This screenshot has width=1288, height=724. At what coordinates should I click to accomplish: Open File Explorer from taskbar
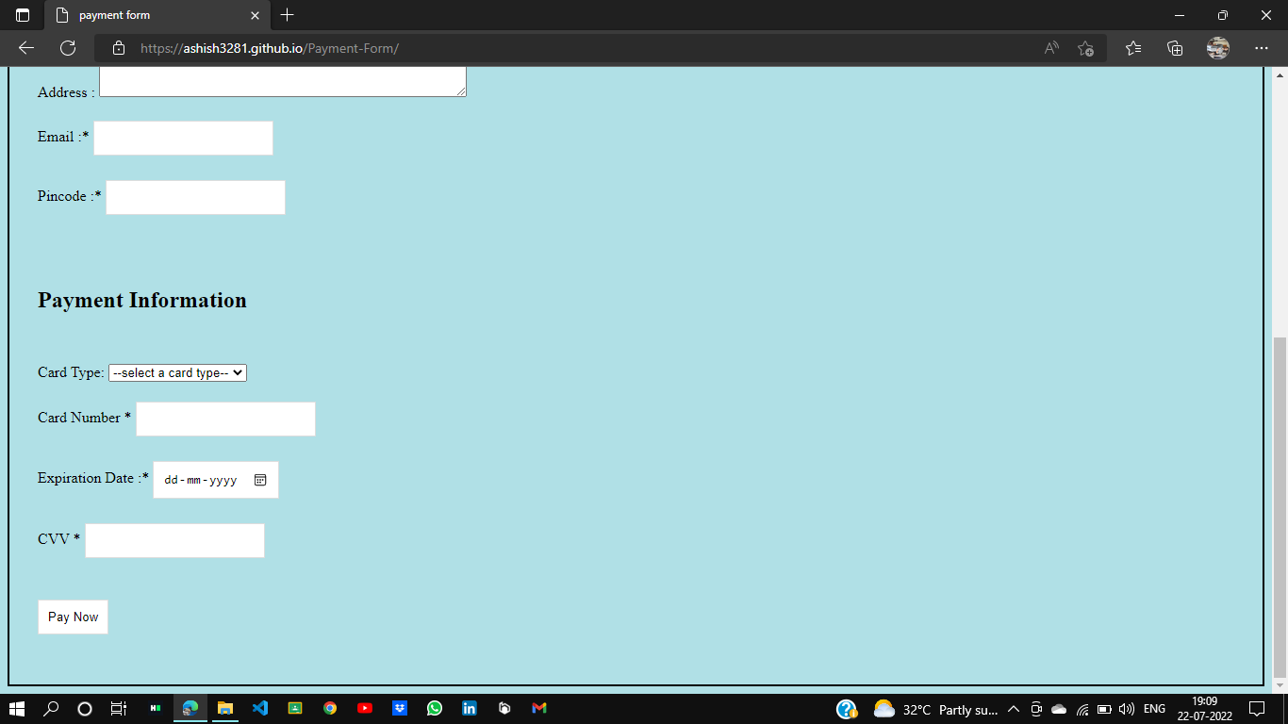(225, 708)
